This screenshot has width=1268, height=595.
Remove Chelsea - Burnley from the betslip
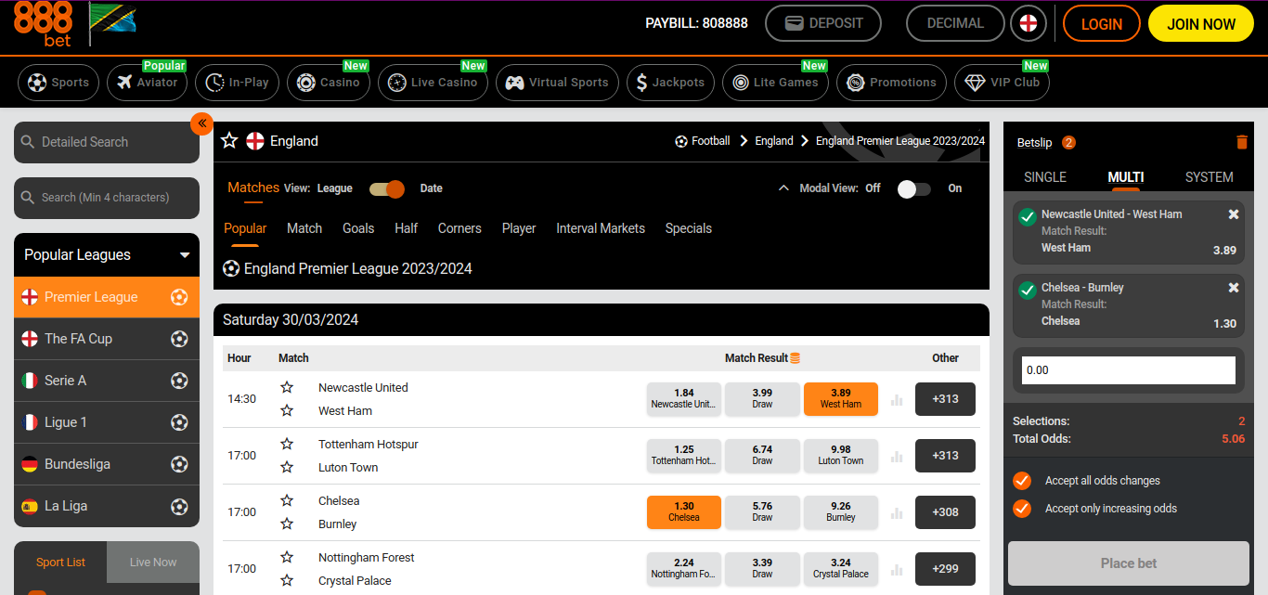point(1234,288)
